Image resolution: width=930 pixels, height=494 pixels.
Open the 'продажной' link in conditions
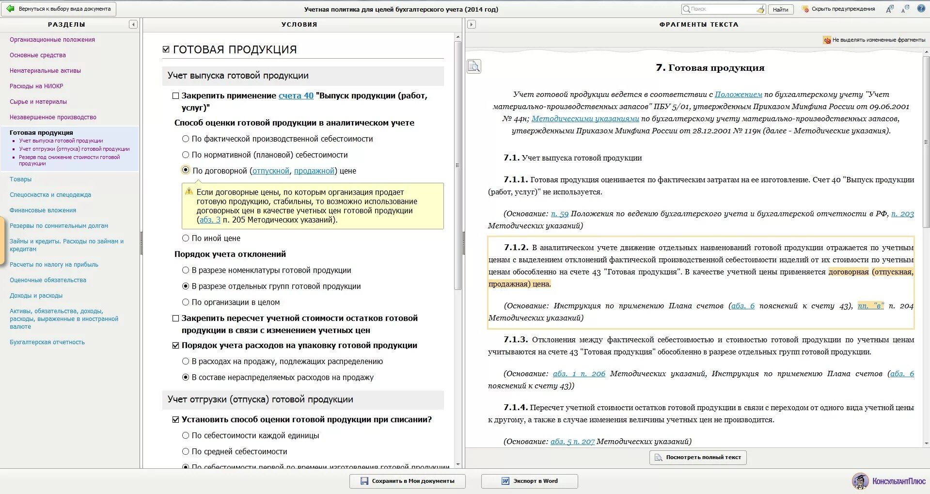(314, 171)
